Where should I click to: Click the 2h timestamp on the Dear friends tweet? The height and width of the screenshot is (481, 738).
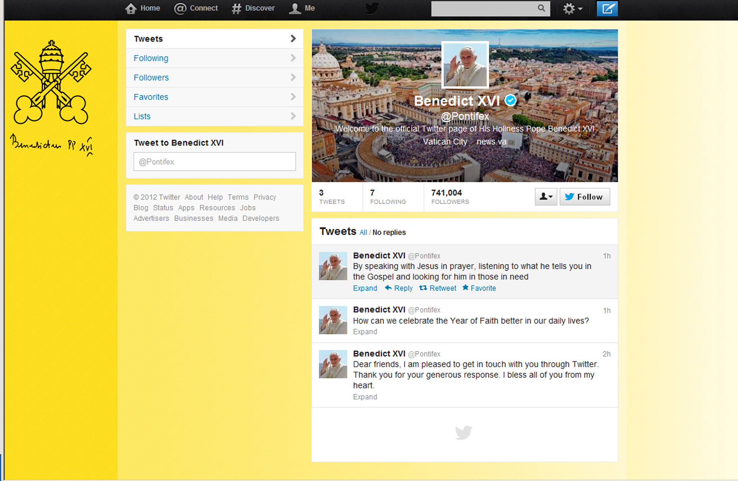coord(606,354)
